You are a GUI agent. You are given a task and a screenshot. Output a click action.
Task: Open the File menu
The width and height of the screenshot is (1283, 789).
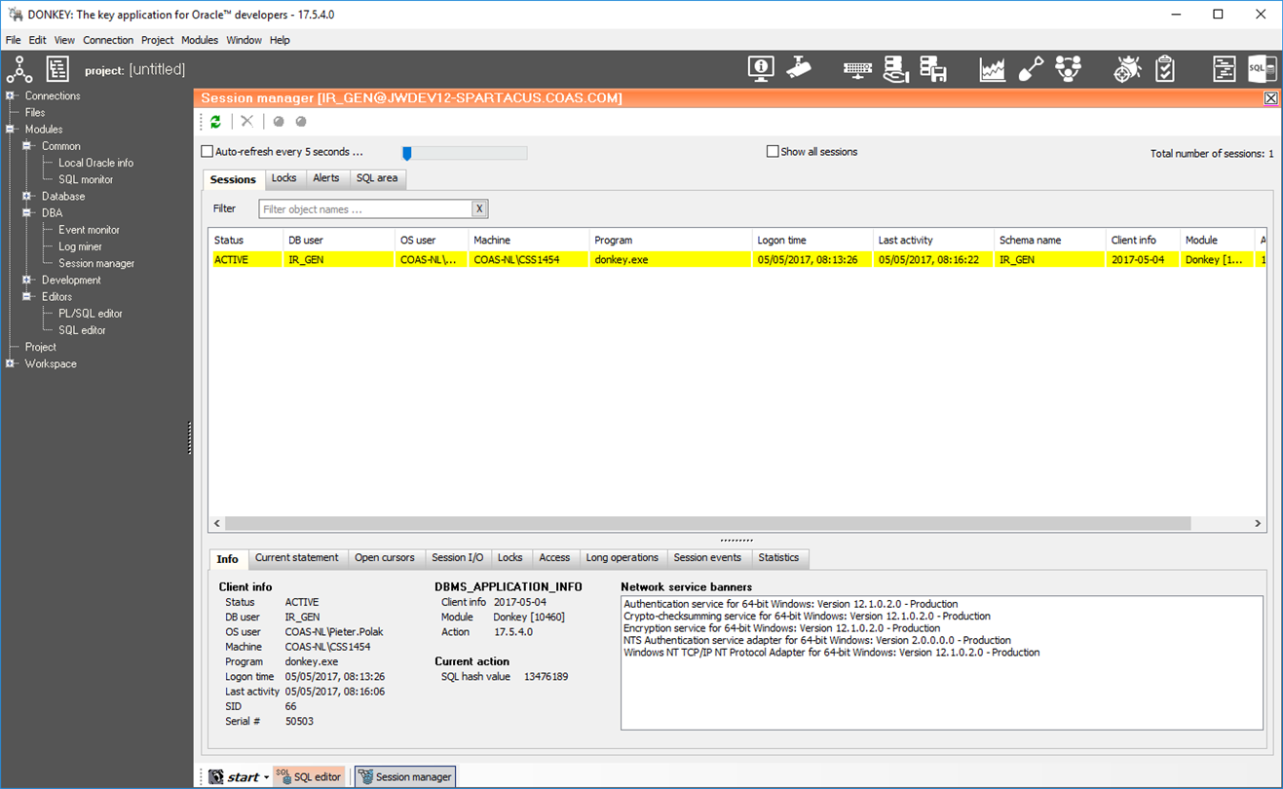coord(13,40)
